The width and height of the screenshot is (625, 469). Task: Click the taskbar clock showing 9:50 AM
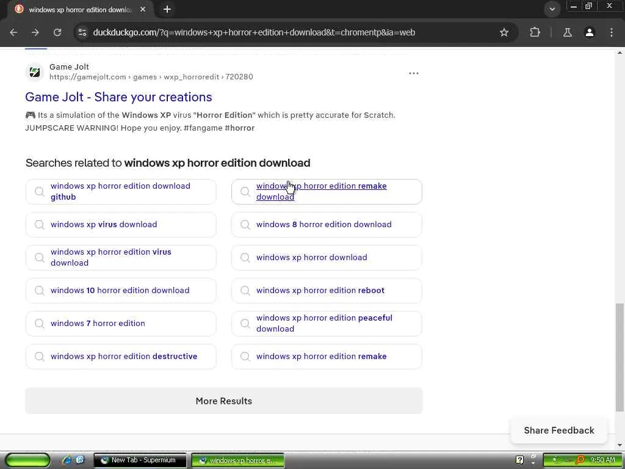click(x=602, y=460)
